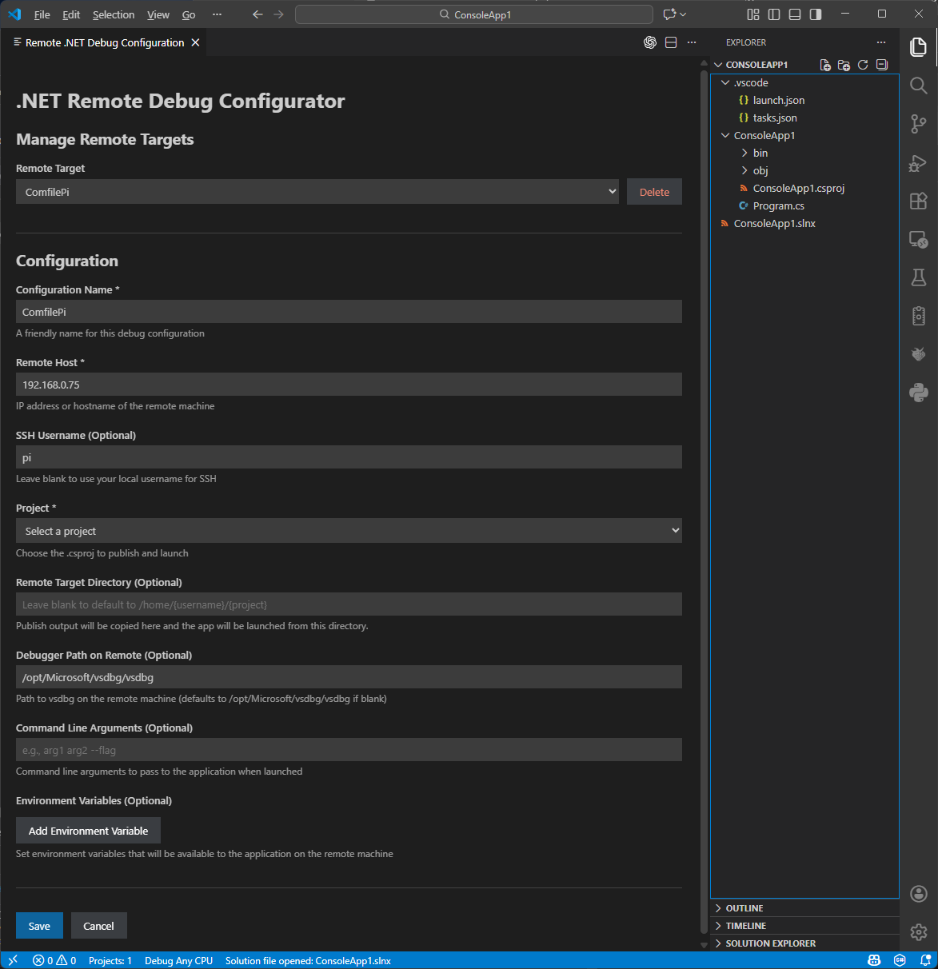The image size is (938, 969).
Task: Click the New File icon in Explorer
Action: coord(825,65)
